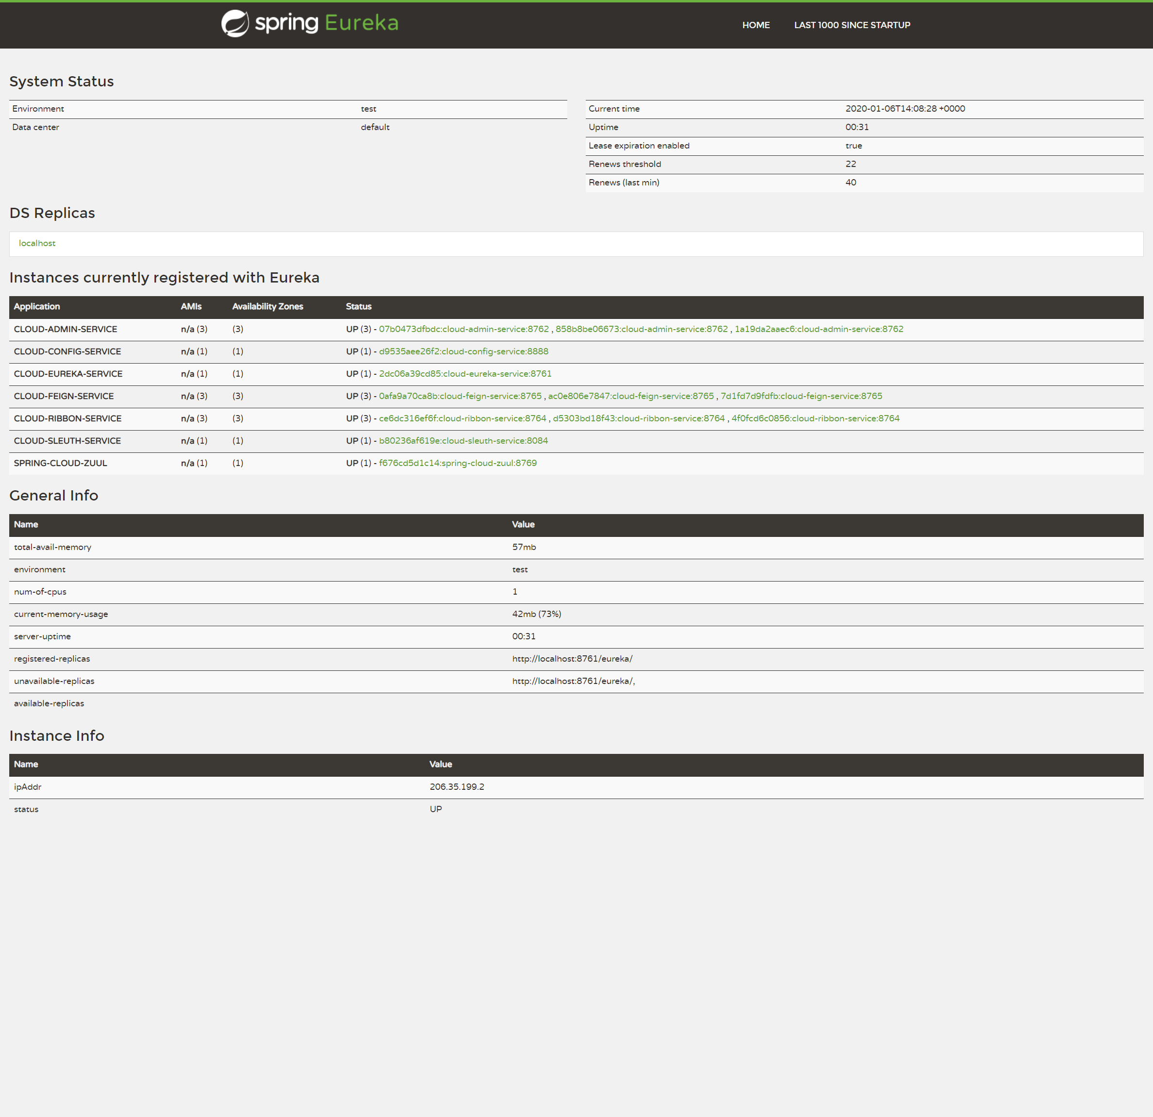Open instance d9535aee26f2:cloud-config-service:8888
Screen dimensions: 1153x1117
coord(463,351)
